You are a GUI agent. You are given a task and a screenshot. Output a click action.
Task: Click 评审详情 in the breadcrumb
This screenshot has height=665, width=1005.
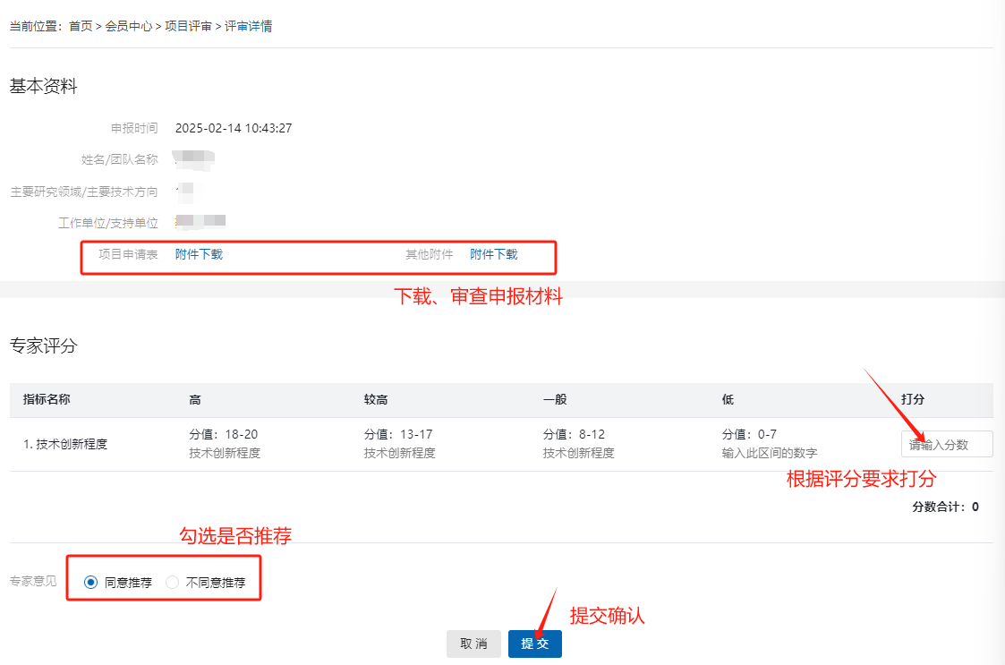point(248,27)
